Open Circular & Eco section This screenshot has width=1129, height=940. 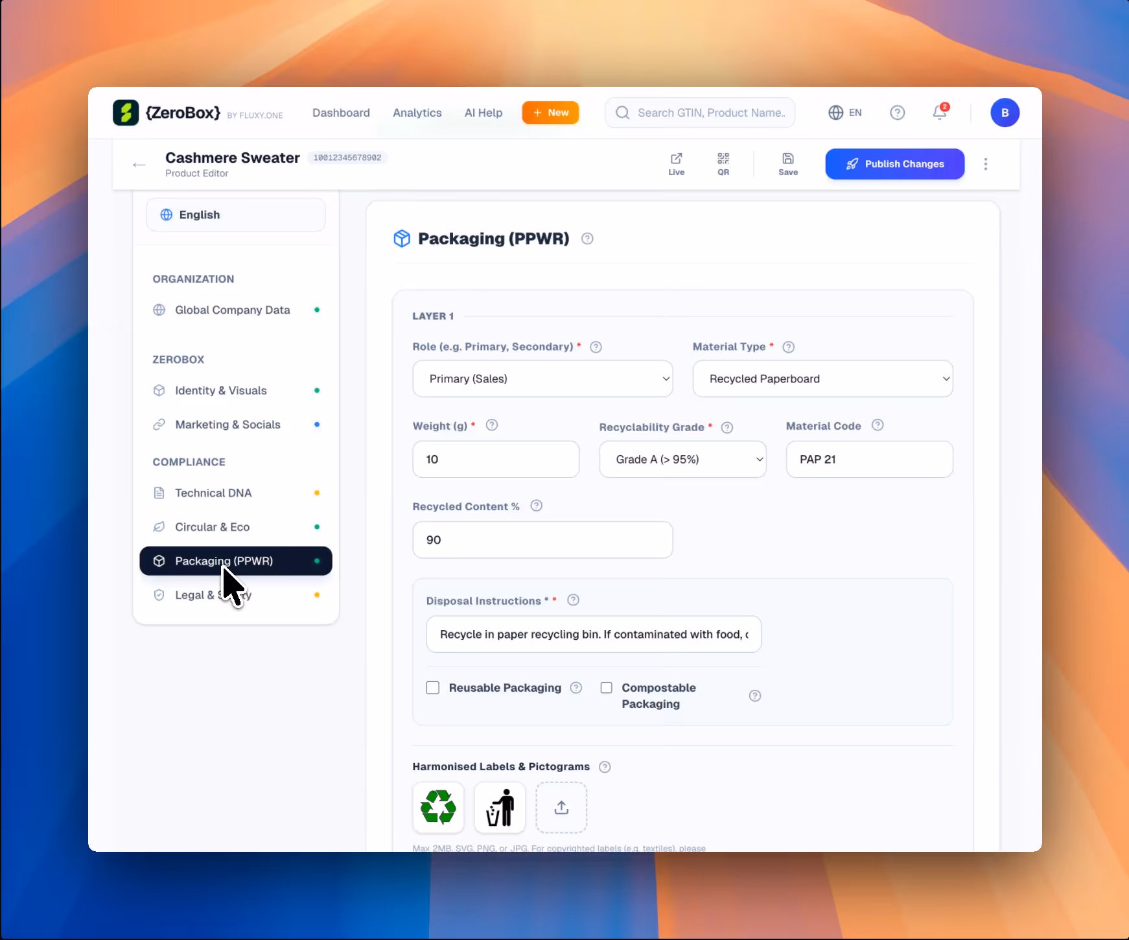pyautogui.click(x=236, y=527)
